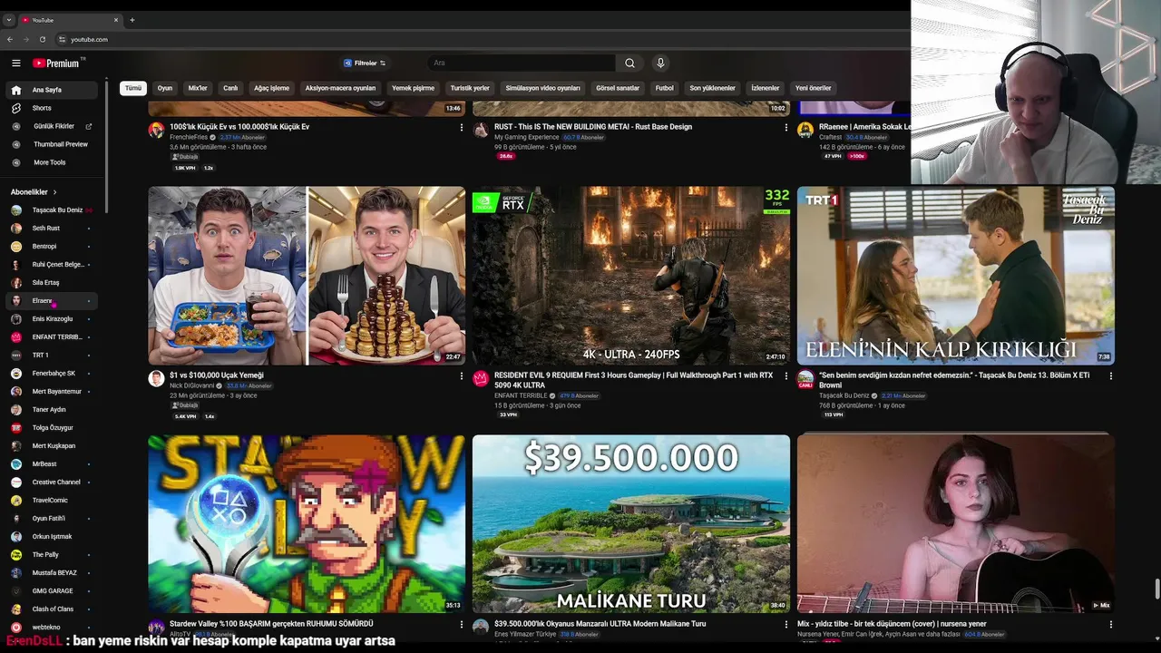Open Sıla Ertaş channel in sidebar
This screenshot has width=1161, height=653.
click(52, 282)
